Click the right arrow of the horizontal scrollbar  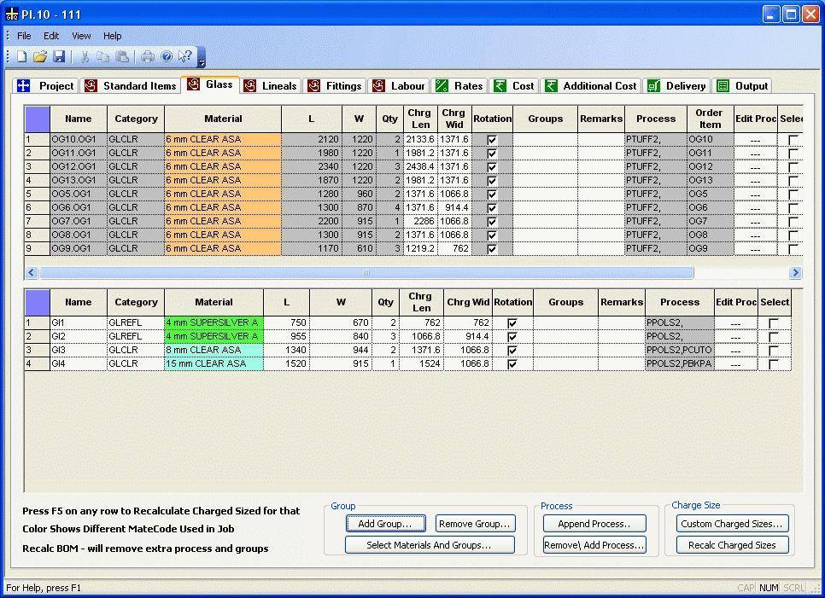pyautogui.click(x=795, y=273)
